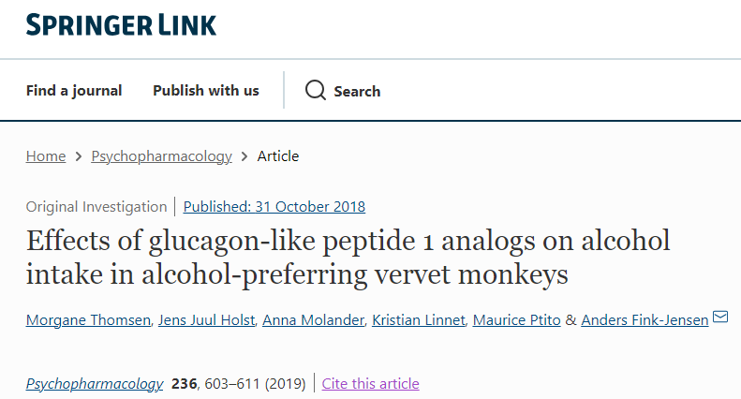Click the Cite this article link

[x=371, y=384]
